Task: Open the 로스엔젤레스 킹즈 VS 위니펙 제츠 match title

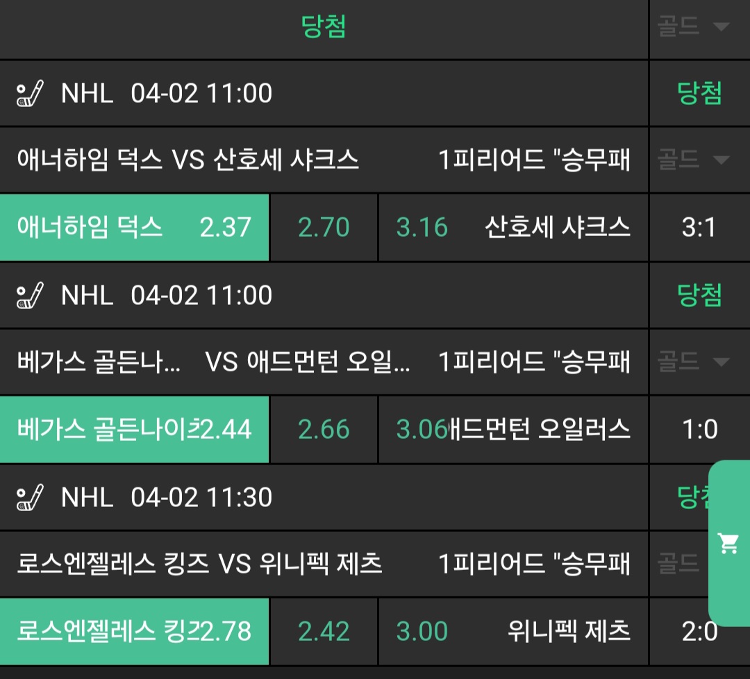Action: (199, 564)
